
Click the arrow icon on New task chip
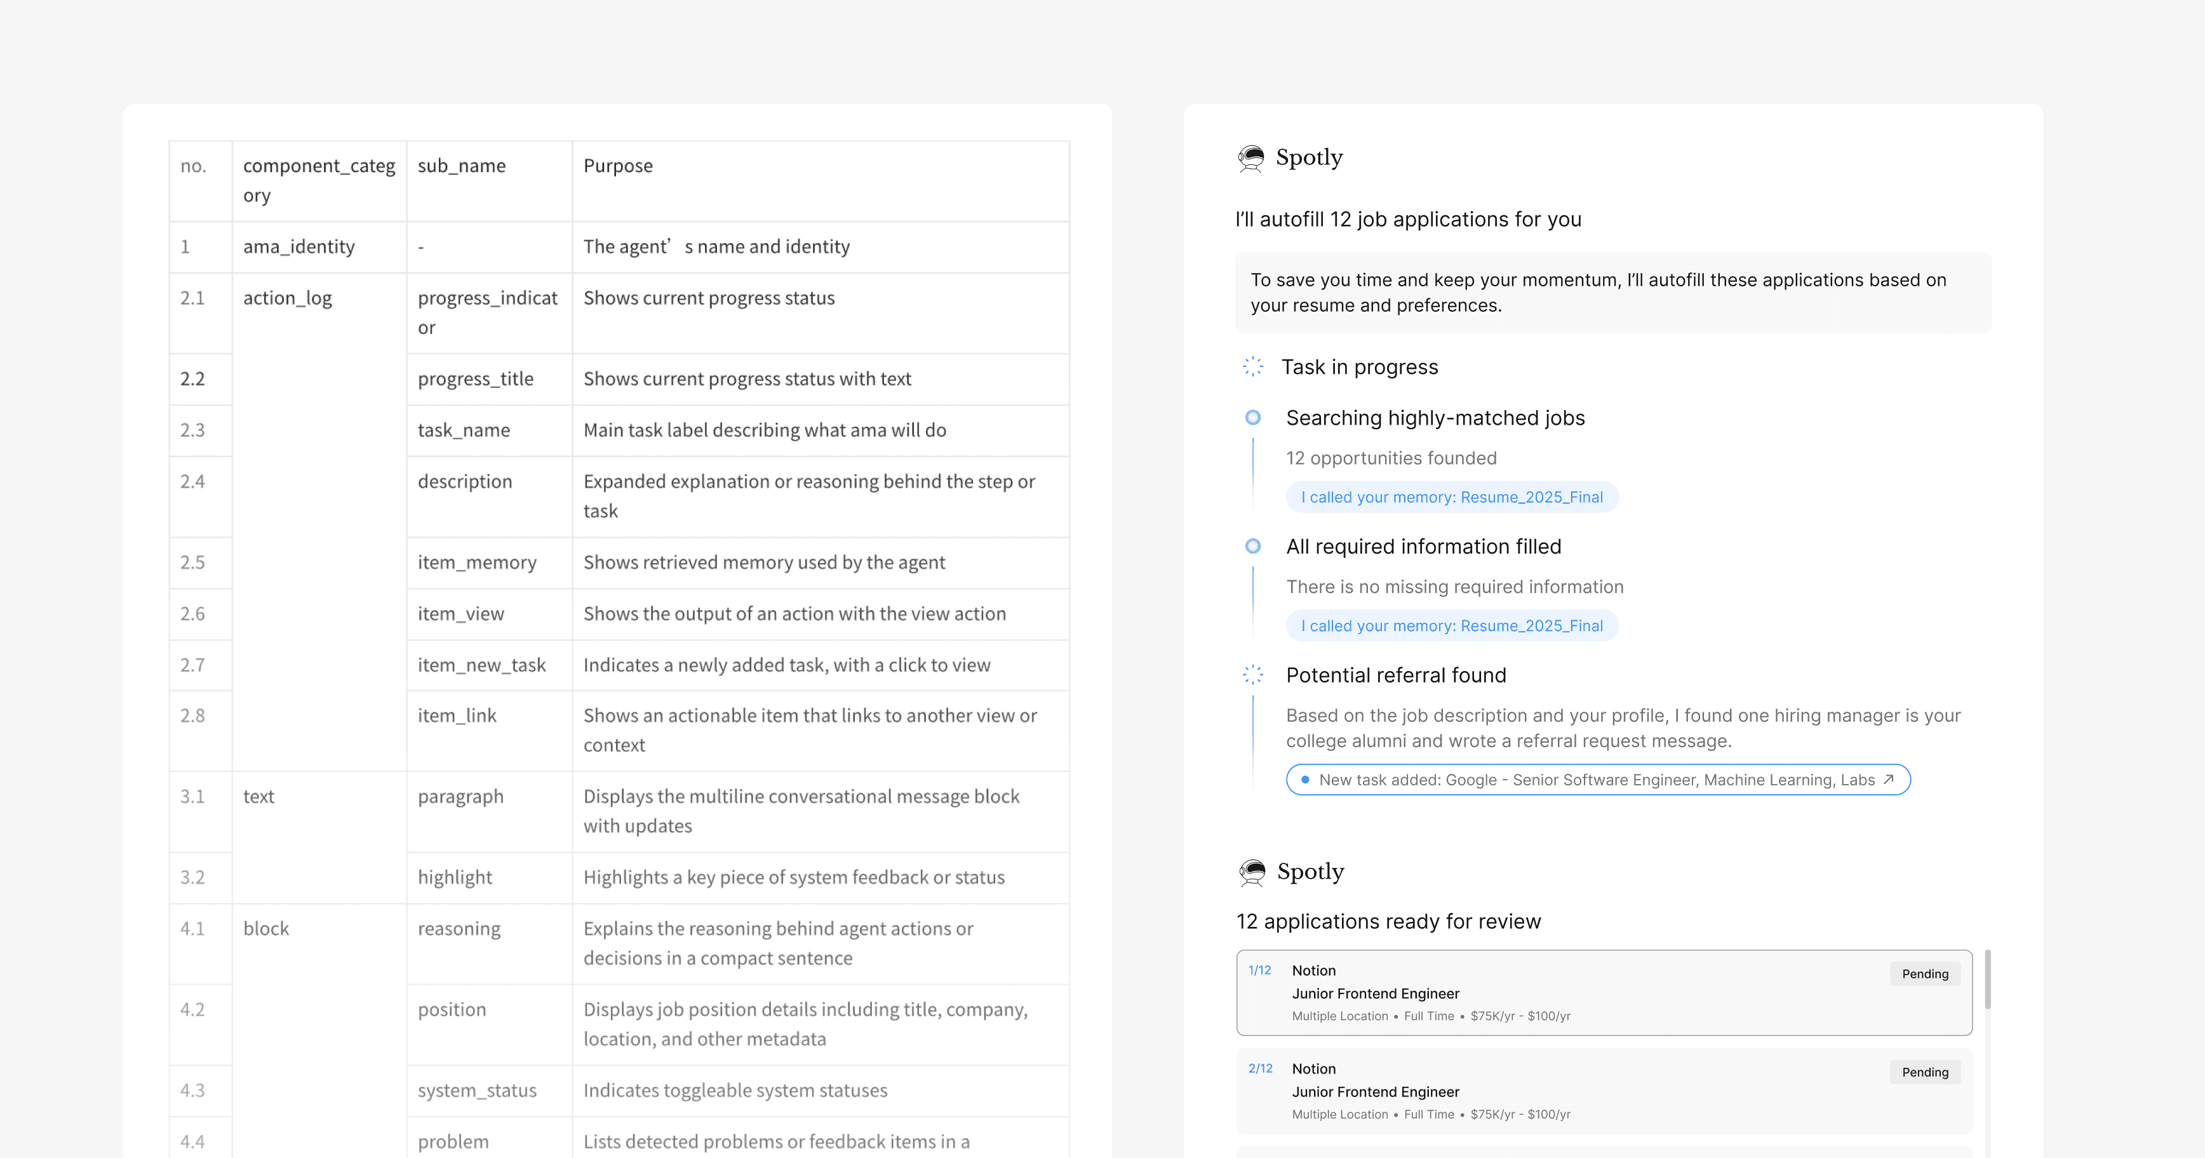click(x=1888, y=780)
